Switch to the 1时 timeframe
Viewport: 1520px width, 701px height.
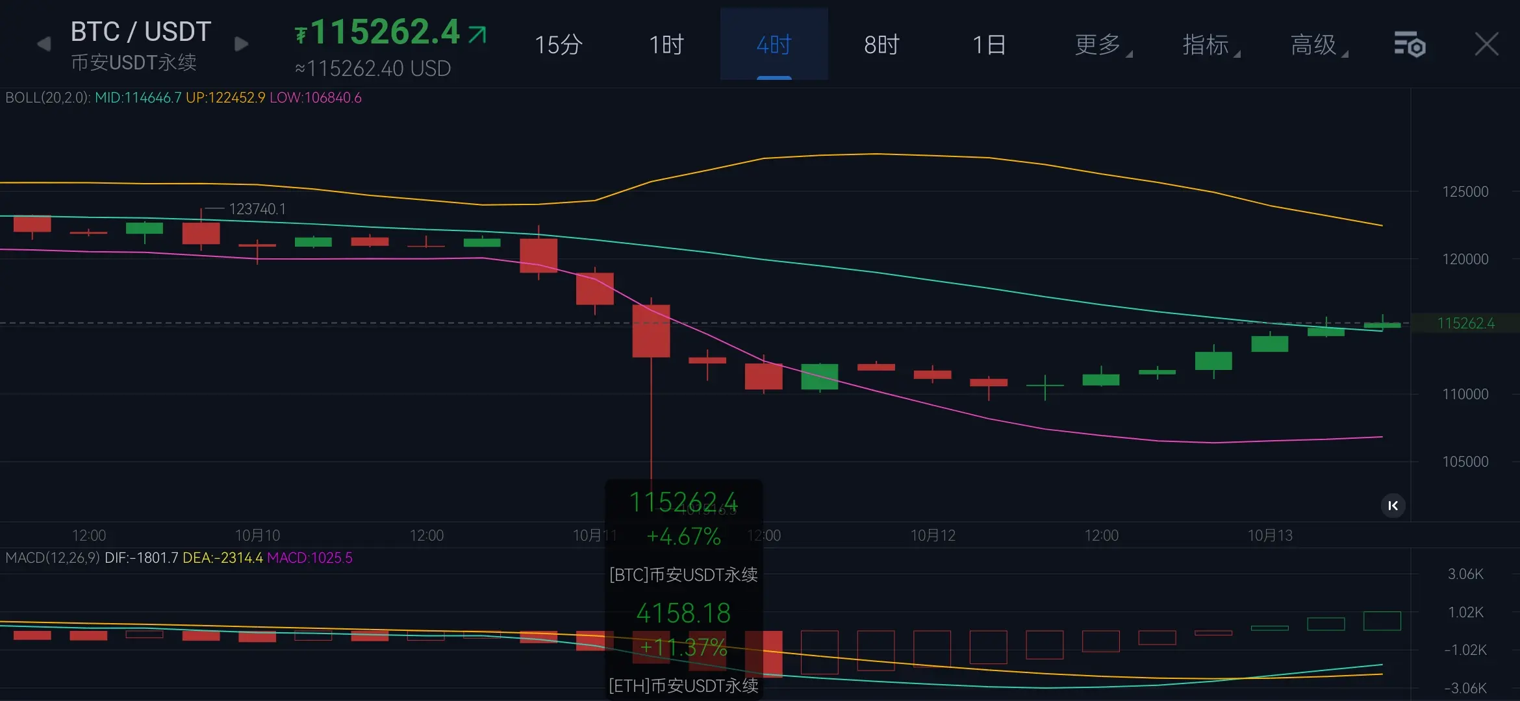[x=666, y=45]
